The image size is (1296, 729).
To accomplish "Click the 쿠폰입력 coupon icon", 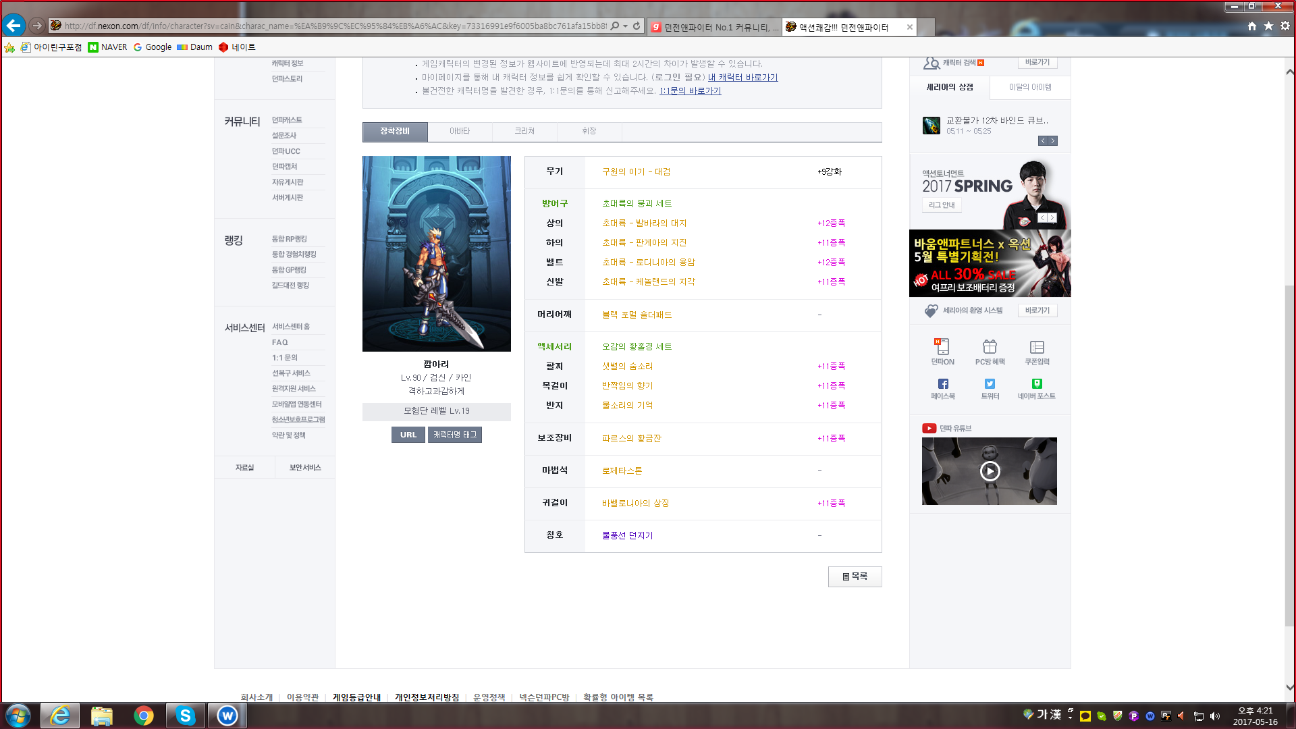I will 1037,347.
